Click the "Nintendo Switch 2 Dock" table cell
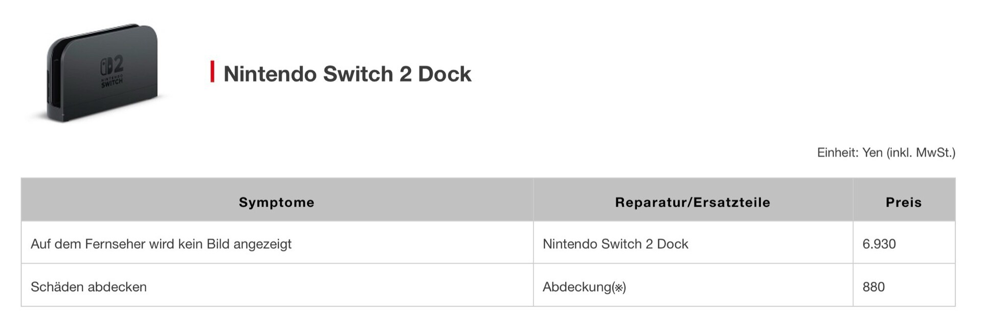Screen dimensions: 982x328 click(615, 244)
